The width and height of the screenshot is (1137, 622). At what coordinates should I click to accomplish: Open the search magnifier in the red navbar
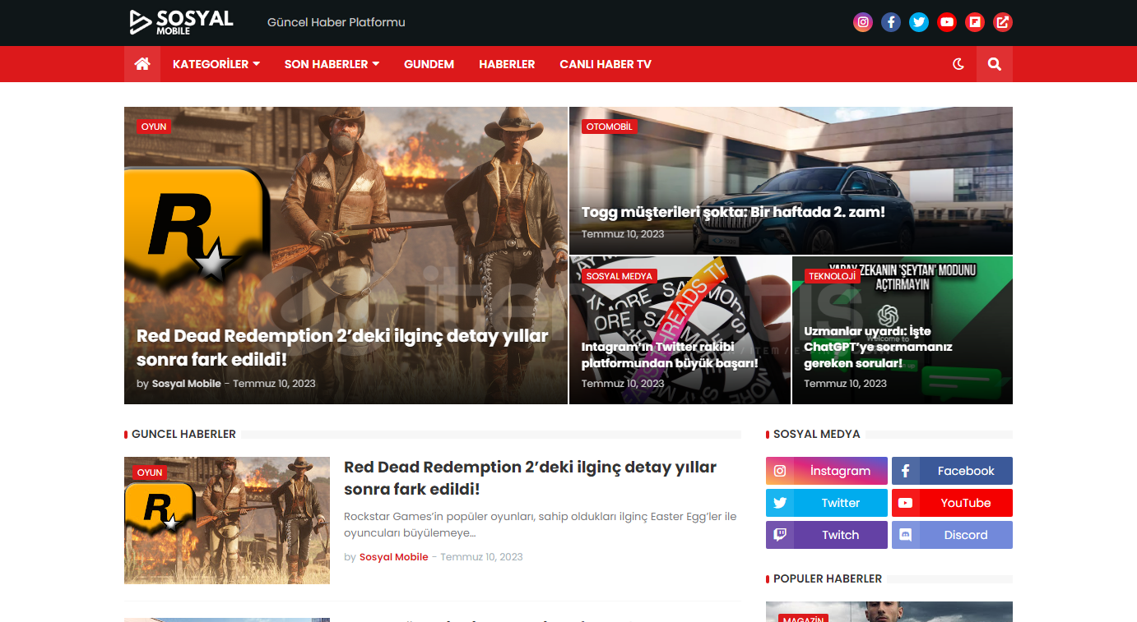[995, 64]
